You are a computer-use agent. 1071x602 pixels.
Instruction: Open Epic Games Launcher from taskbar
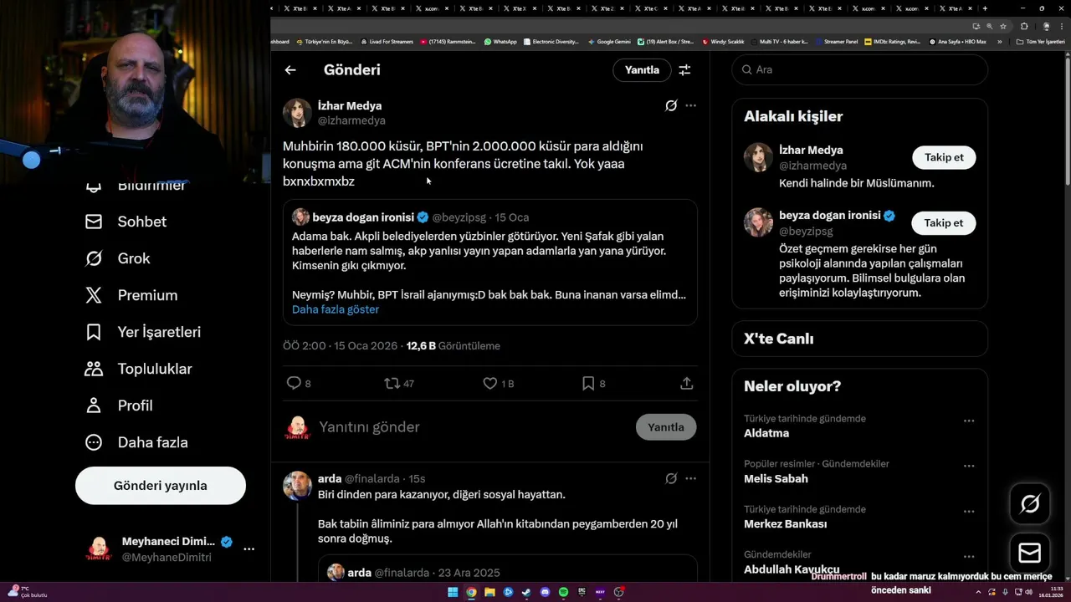582,592
